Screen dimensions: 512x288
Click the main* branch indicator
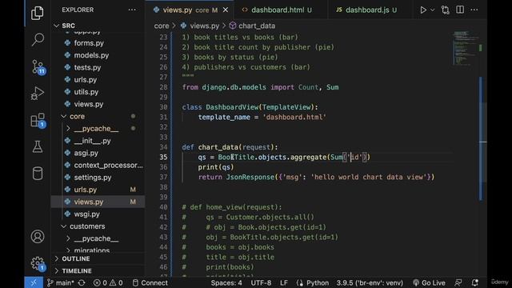[61, 282]
